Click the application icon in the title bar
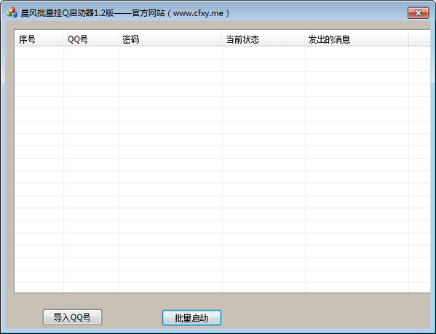This screenshot has width=436, height=334. coord(12,12)
